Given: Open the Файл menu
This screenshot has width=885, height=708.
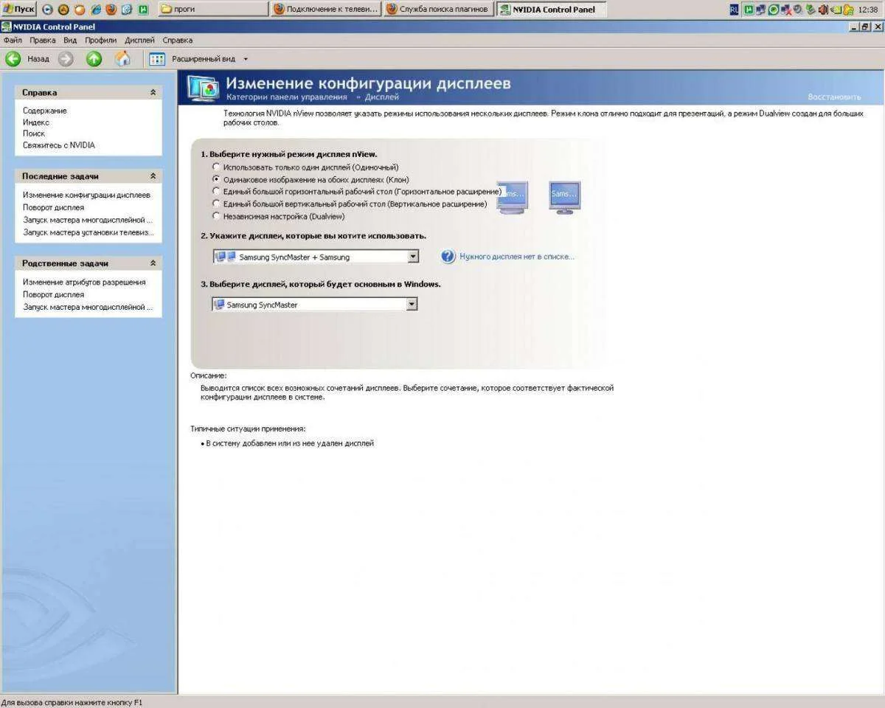Looking at the screenshot, I should point(13,40).
